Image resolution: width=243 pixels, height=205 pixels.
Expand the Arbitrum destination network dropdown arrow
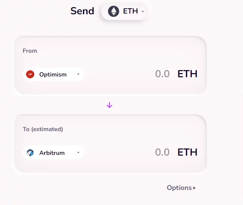78,153
